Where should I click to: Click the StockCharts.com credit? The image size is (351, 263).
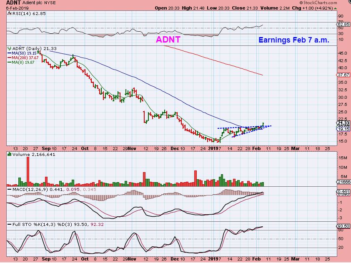[x=318, y=3]
